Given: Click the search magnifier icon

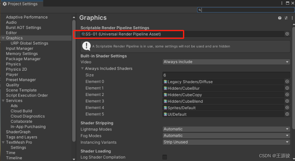Looking at the screenshot, I should [200, 10].
